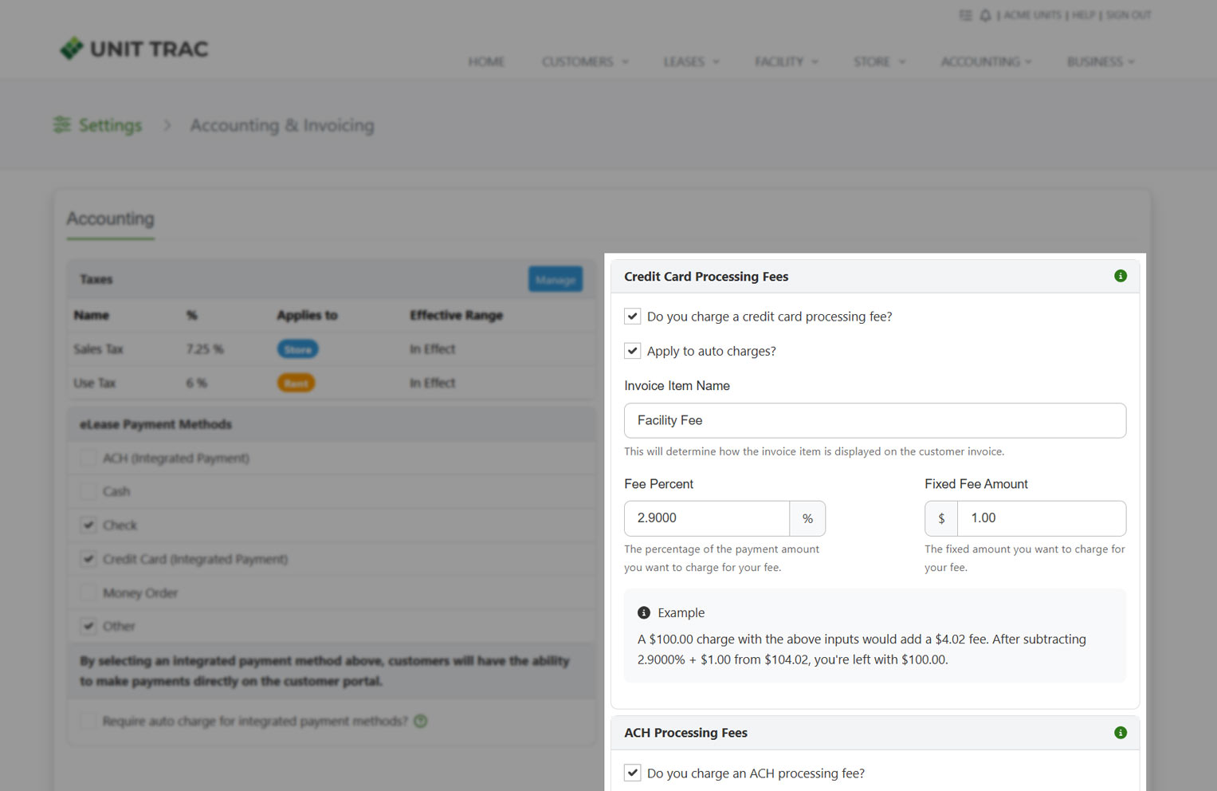1217x791 pixels.
Task: Click the Settings sliders icon in breadcrumb
Action: pyautogui.click(x=62, y=124)
